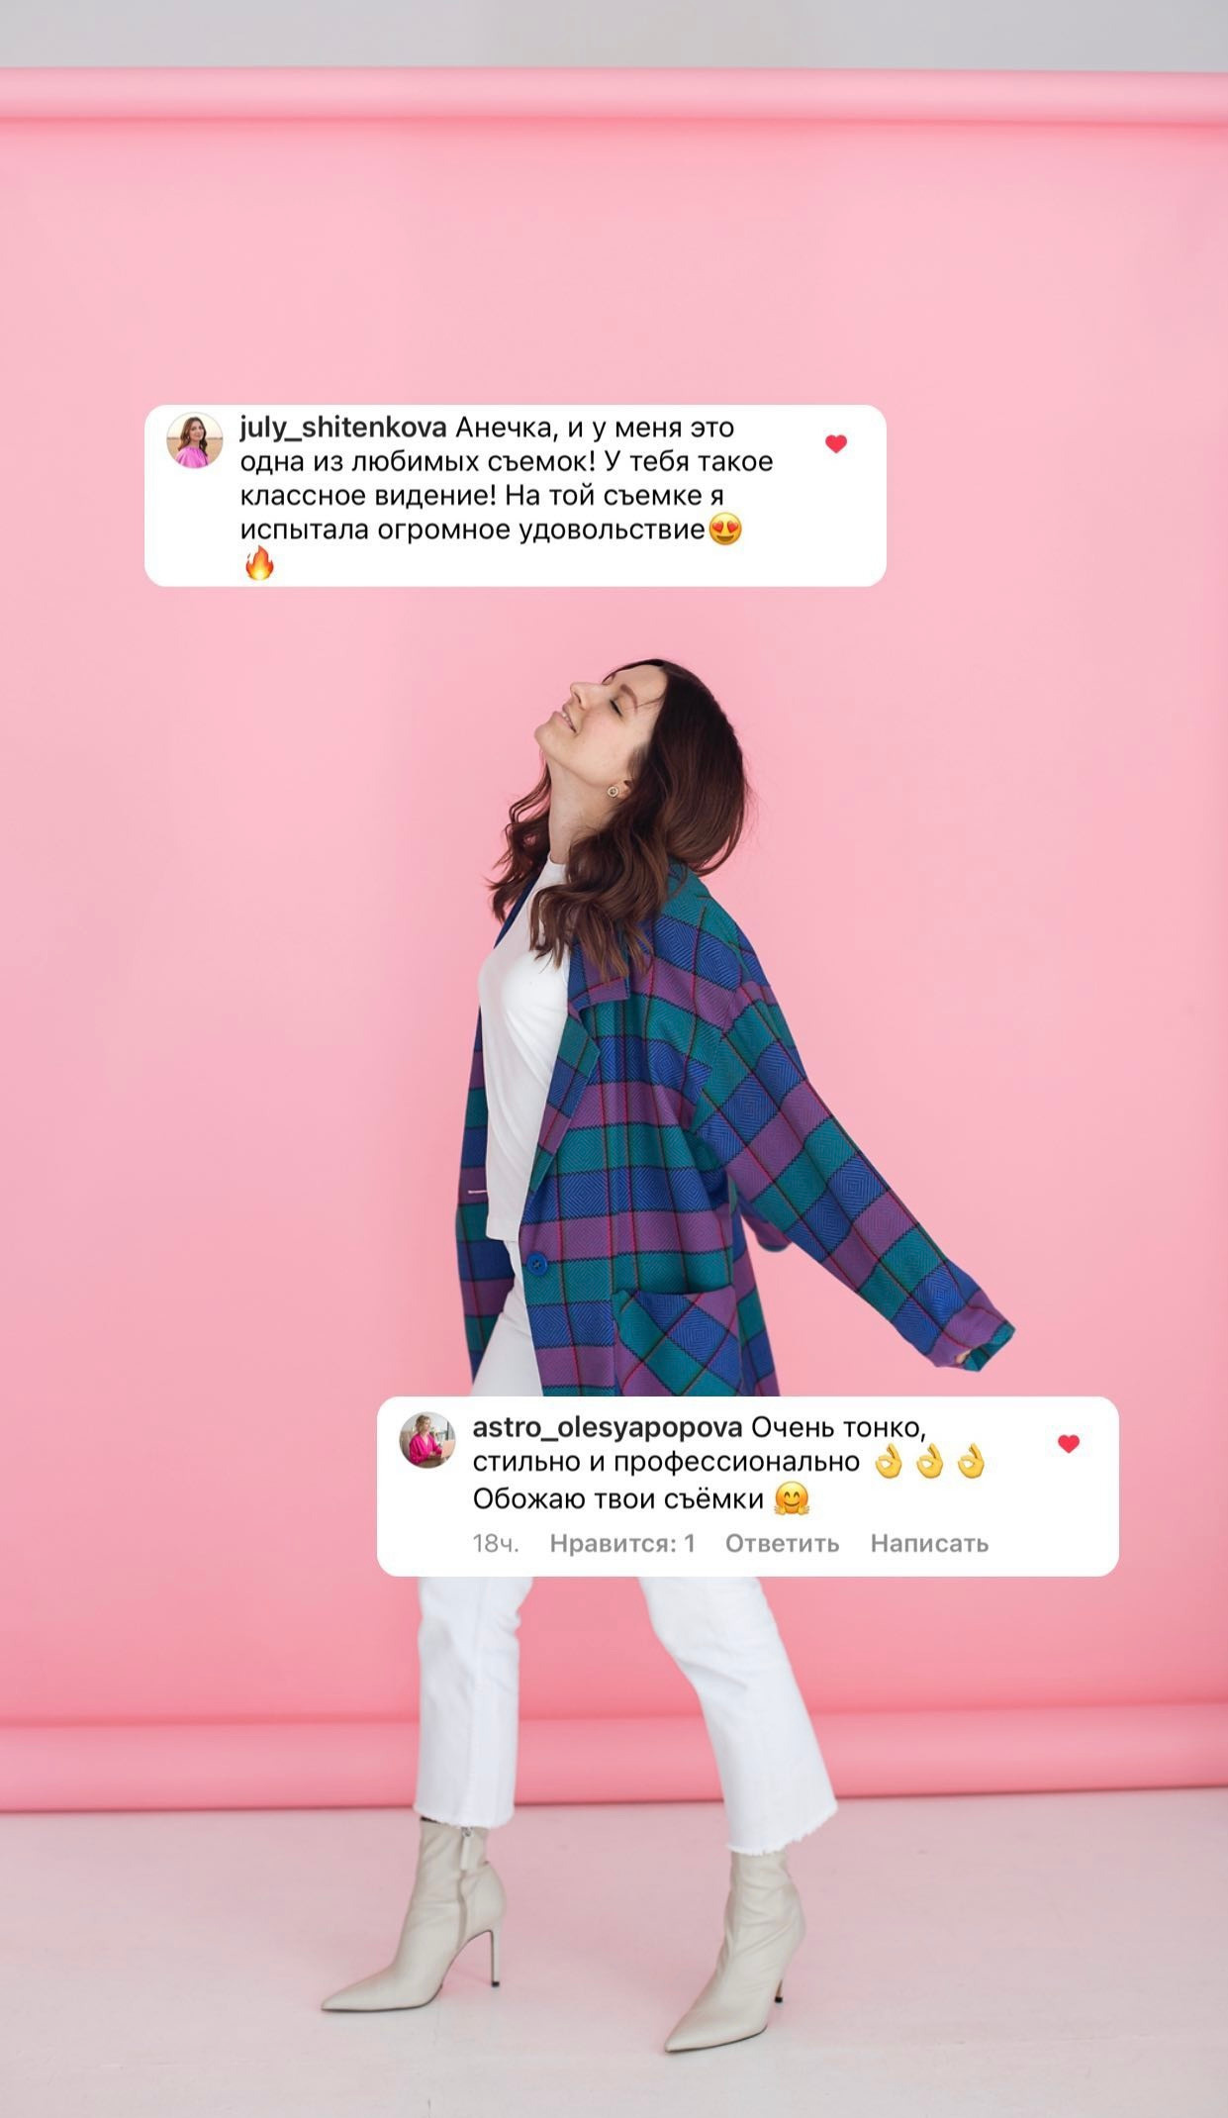The height and width of the screenshot is (2118, 1228).
Task: Toggle the heart on astro_olesyapopova's comment
Action: point(1069,1444)
